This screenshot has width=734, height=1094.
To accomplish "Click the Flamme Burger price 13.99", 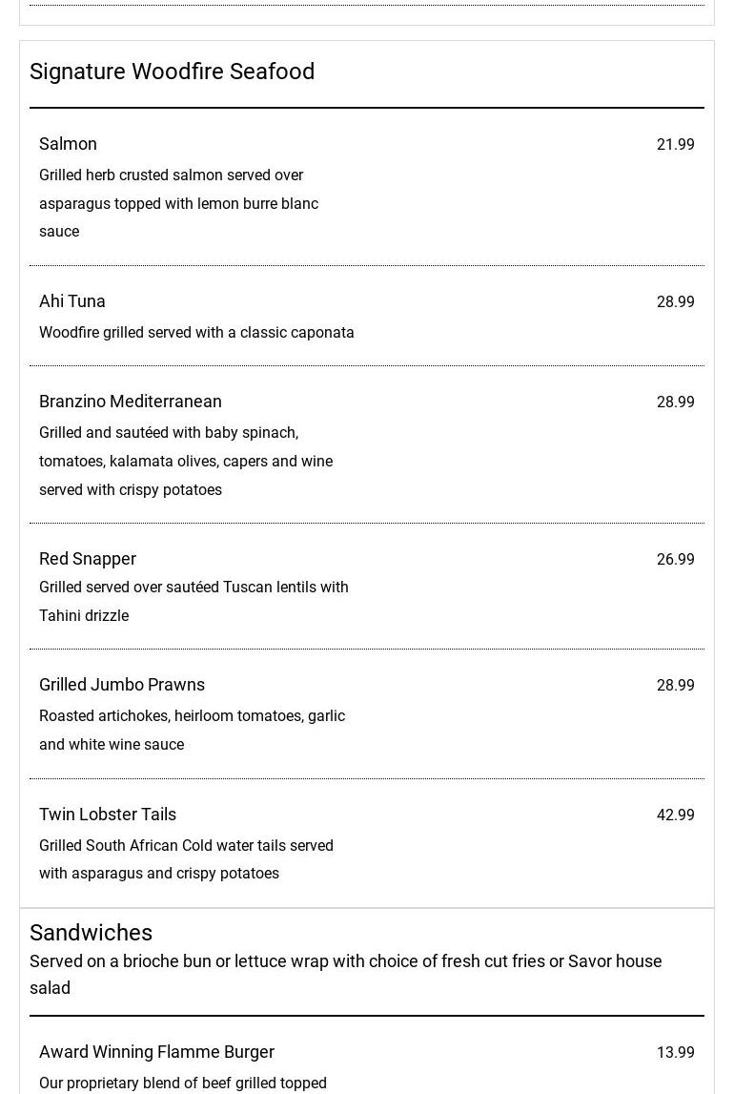I will pyautogui.click(x=675, y=1053).
